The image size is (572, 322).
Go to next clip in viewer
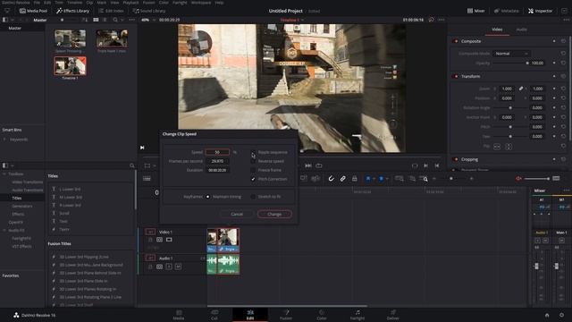[425, 165]
